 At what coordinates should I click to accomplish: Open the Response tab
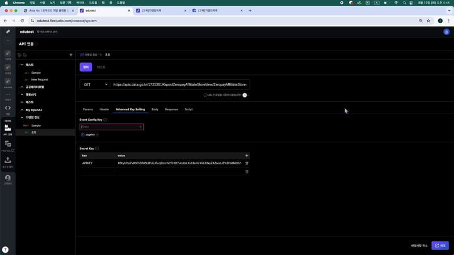(171, 109)
